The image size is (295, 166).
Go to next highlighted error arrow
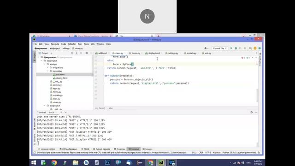(x=256, y=58)
